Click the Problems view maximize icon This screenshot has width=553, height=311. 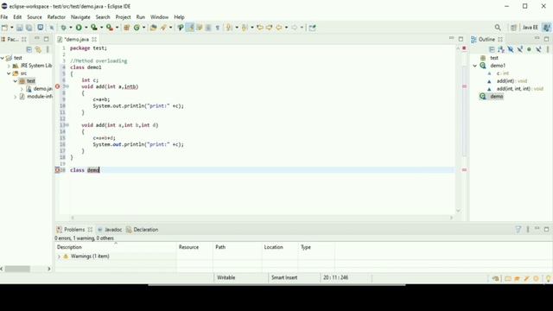coord(546,229)
